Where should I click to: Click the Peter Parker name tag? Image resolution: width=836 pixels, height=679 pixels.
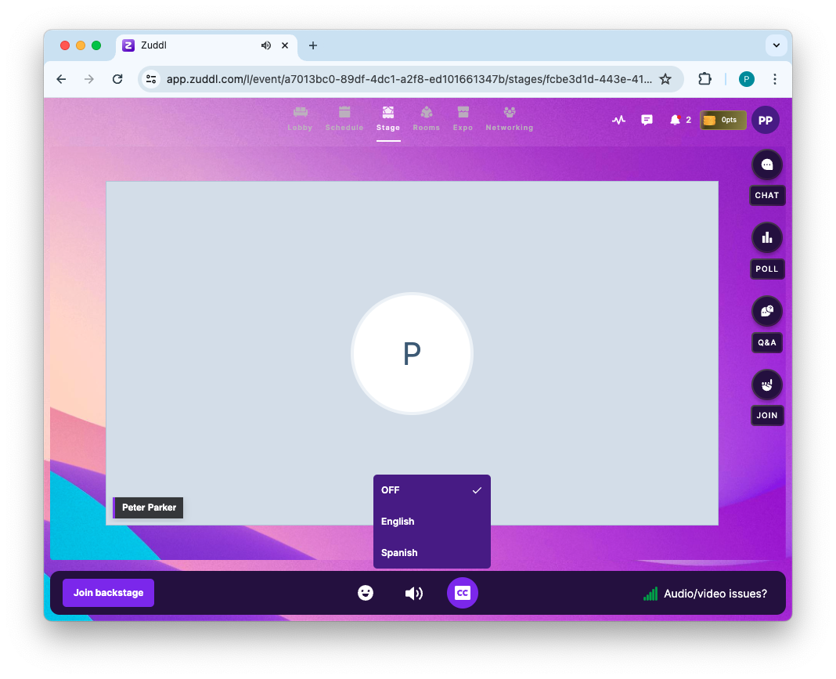coord(148,507)
